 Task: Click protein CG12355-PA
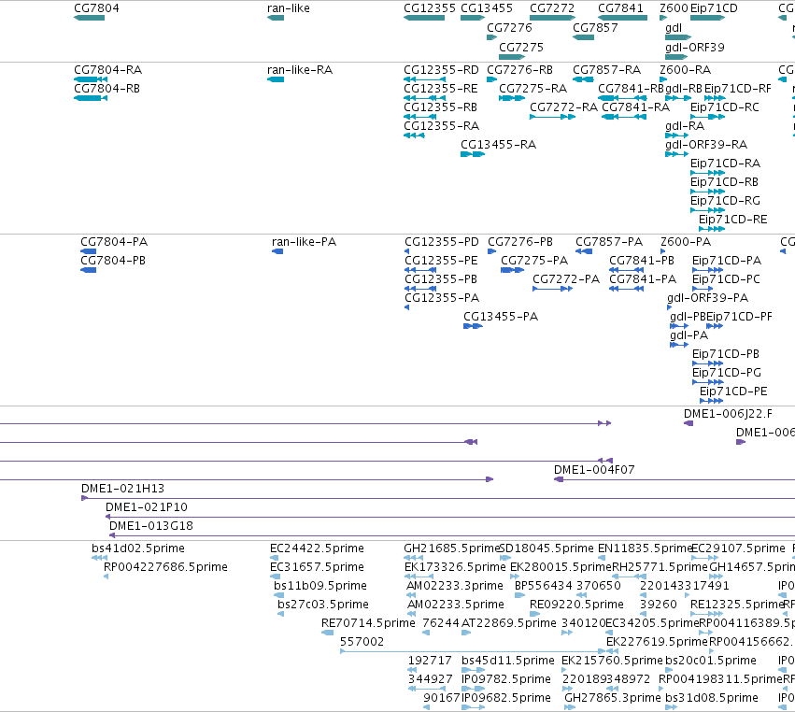442,298
